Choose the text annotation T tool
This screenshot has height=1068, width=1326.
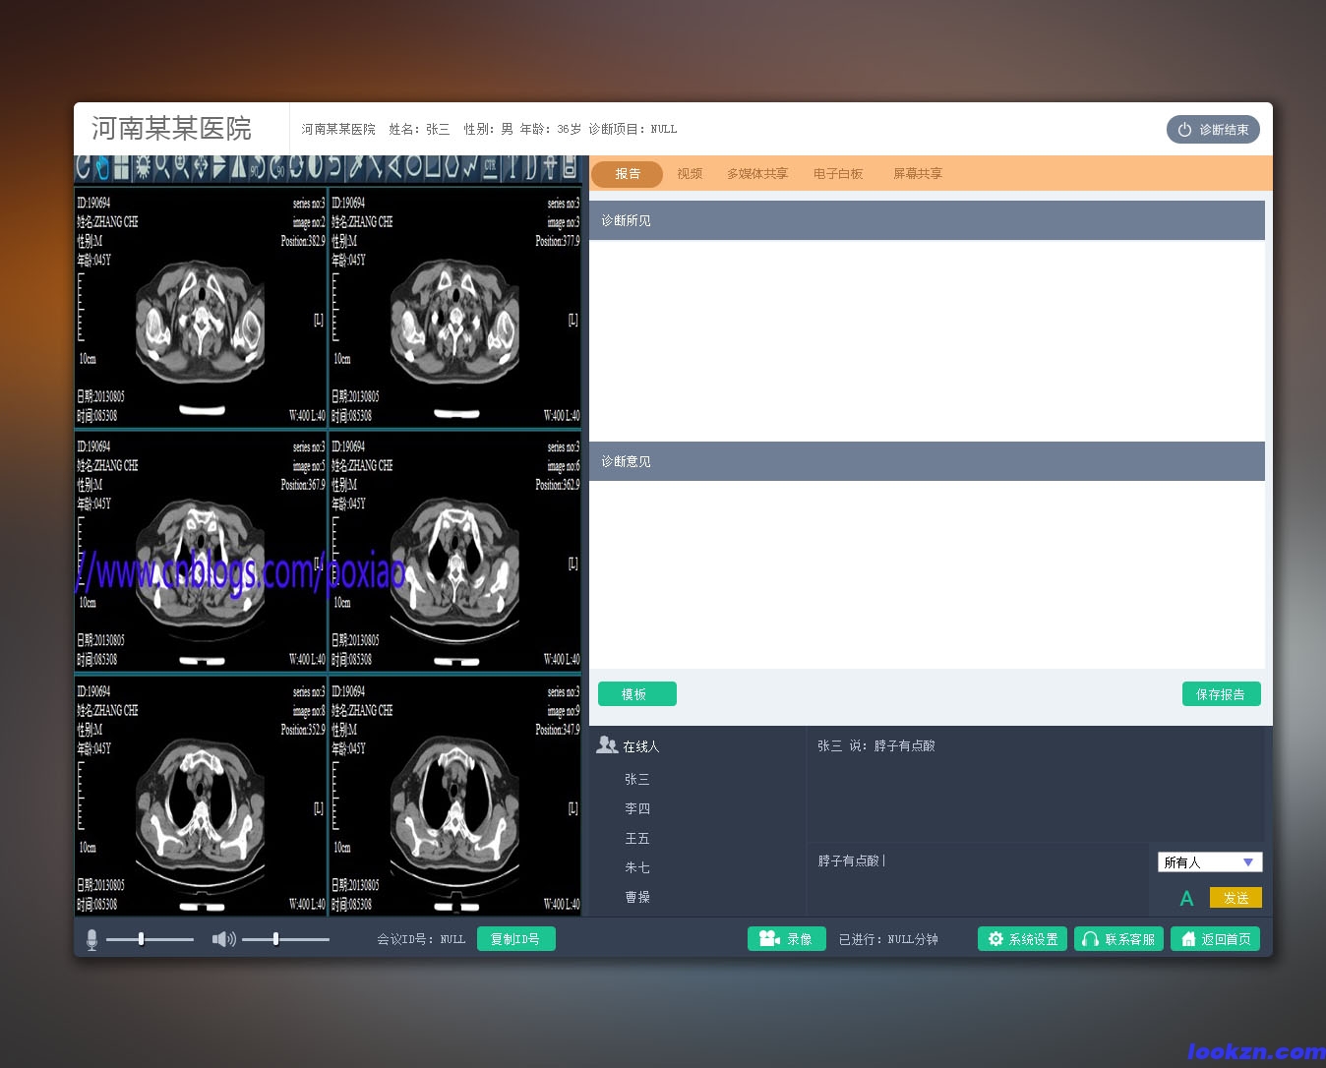[511, 167]
